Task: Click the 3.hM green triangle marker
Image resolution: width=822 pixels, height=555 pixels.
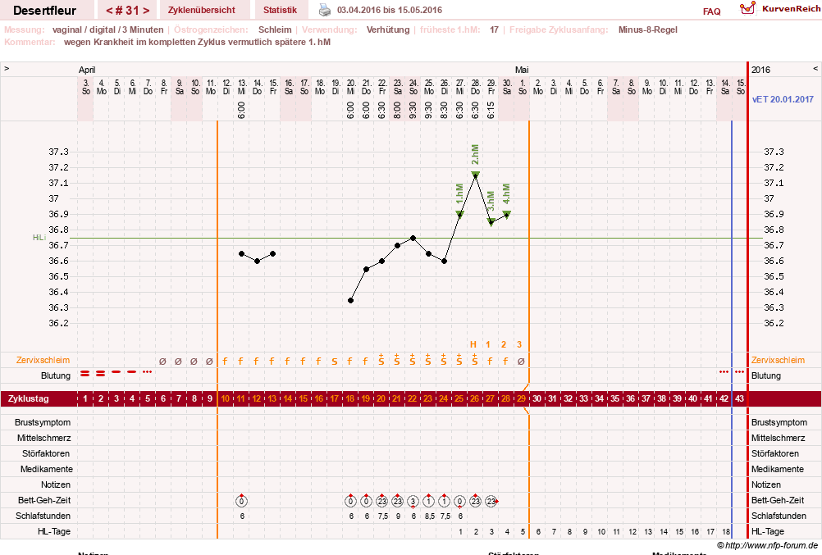Action: (x=491, y=222)
